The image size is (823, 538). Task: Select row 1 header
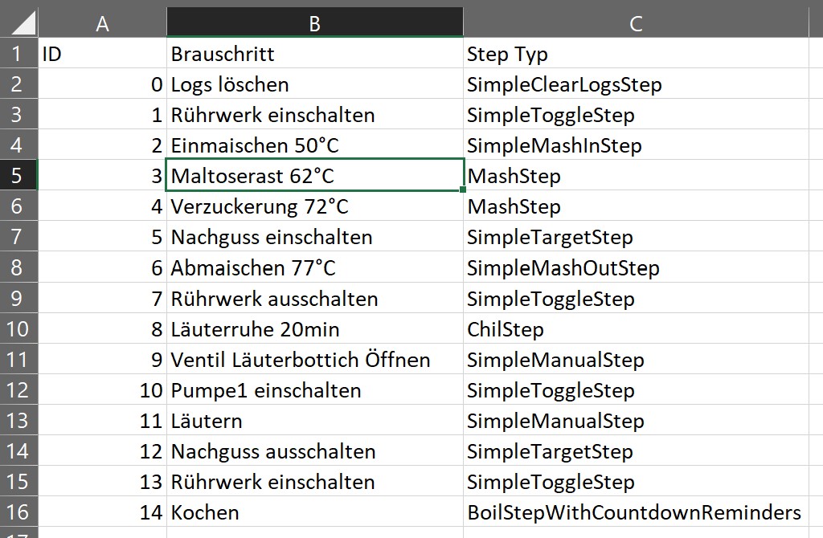tap(18, 54)
